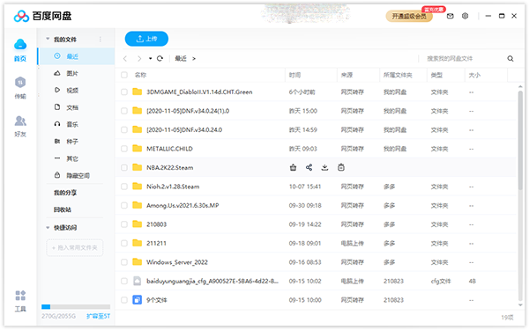Expand the breadcrumb arrow after 最近
529x330 pixels.
[x=194, y=59]
